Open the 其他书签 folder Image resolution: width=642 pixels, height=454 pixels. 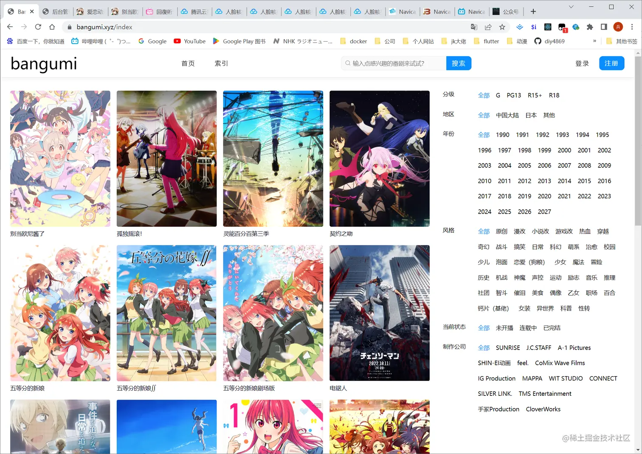(x=622, y=41)
